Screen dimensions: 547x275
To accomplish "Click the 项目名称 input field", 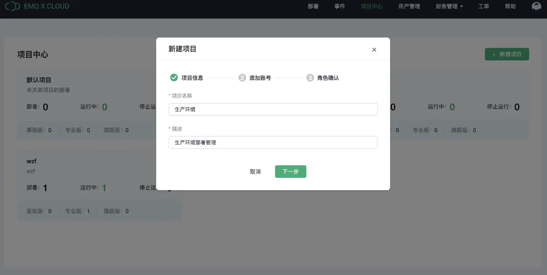I will coord(273,109).
